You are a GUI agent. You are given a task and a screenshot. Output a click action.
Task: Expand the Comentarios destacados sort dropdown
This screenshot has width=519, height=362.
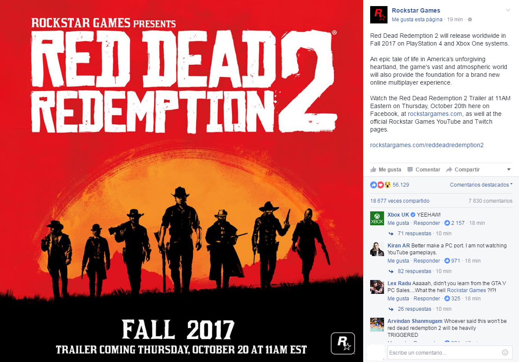[481, 185]
